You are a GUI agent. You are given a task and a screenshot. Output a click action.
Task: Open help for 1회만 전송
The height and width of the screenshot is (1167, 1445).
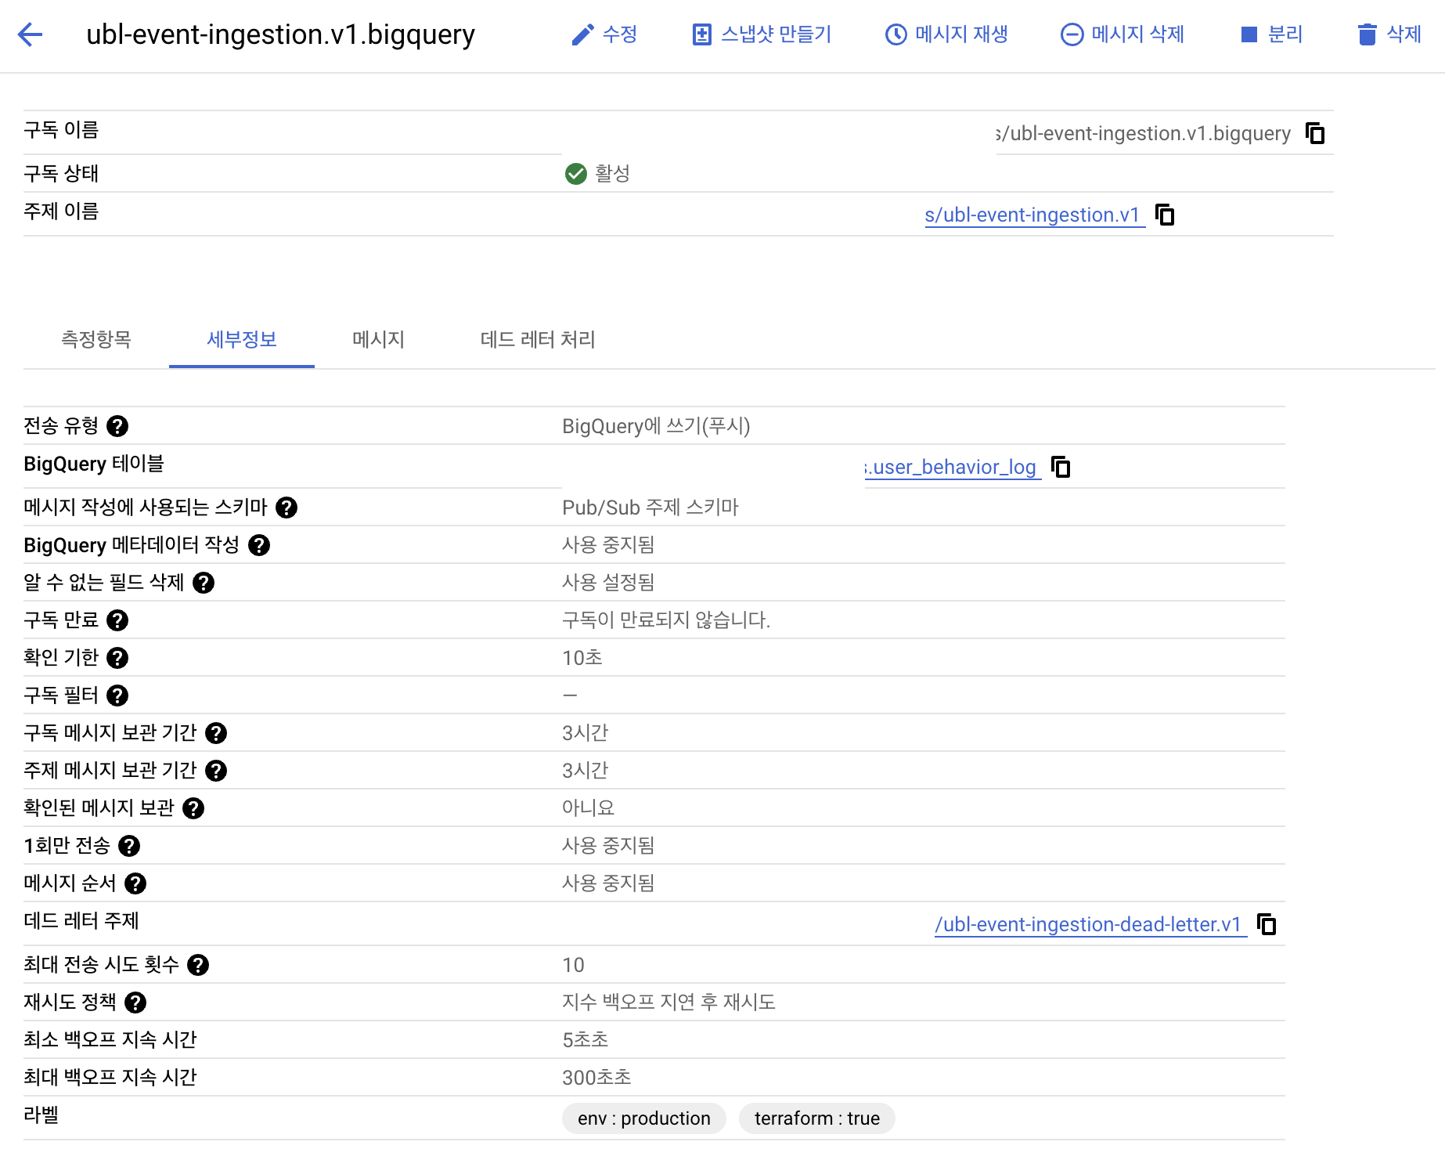[x=129, y=846]
